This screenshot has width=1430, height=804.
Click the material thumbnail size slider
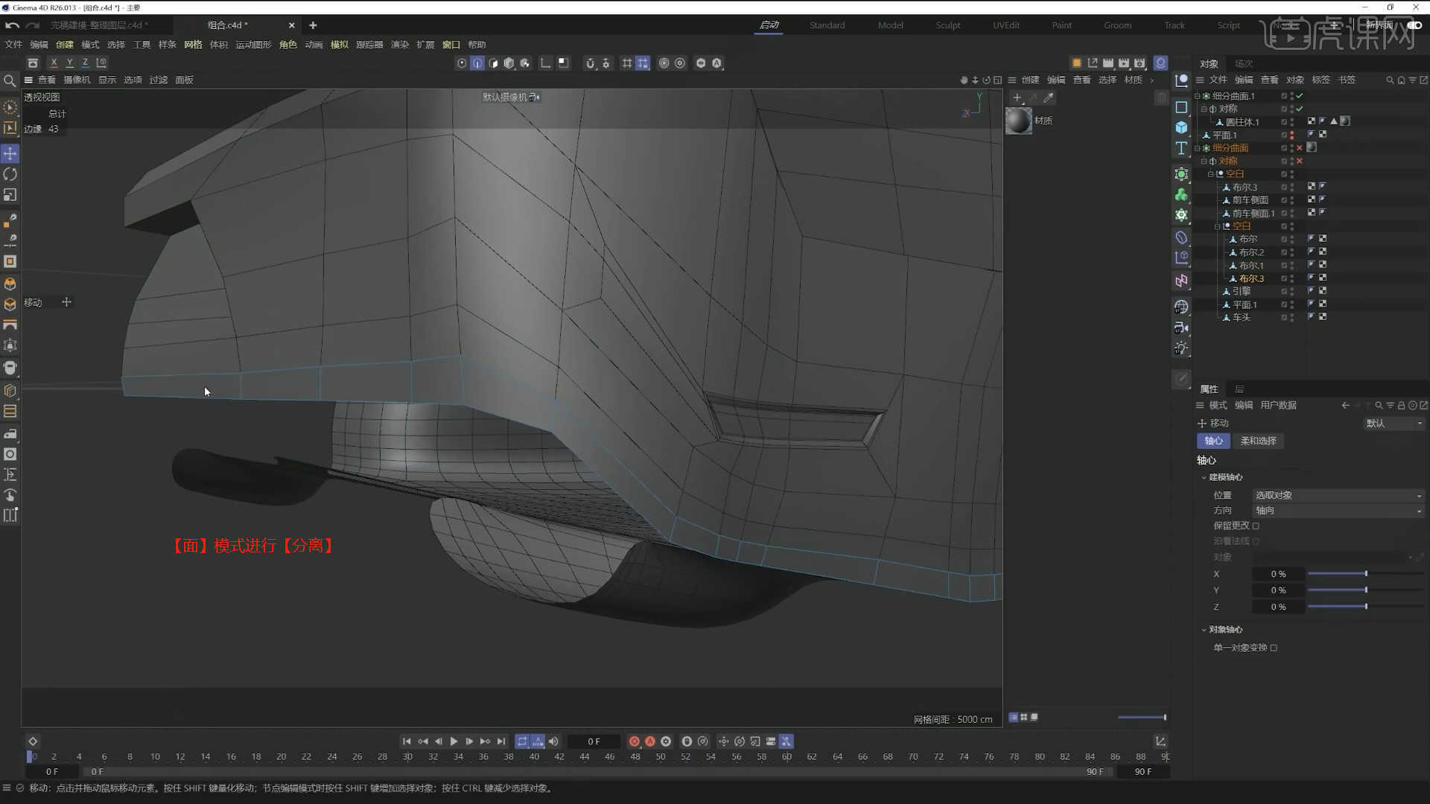point(1142,718)
